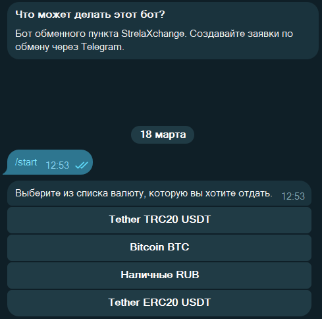Image resolution: width=322 pixels, height=319 pixels.
Task: Click the double-checkmark read receipt icon
Action: [82, 165]
